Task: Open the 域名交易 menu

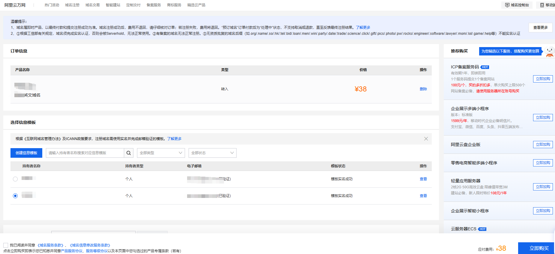Action: [93, 5]
